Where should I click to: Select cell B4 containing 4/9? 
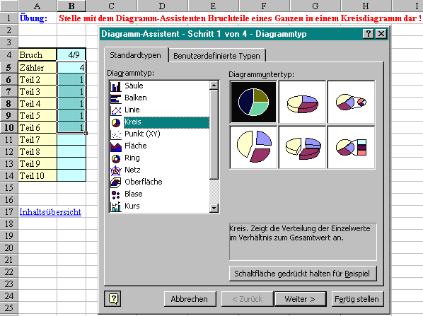click(71, 54)
